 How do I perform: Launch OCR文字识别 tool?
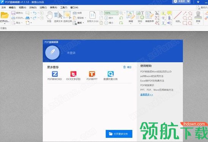click(x=73, y=76)
